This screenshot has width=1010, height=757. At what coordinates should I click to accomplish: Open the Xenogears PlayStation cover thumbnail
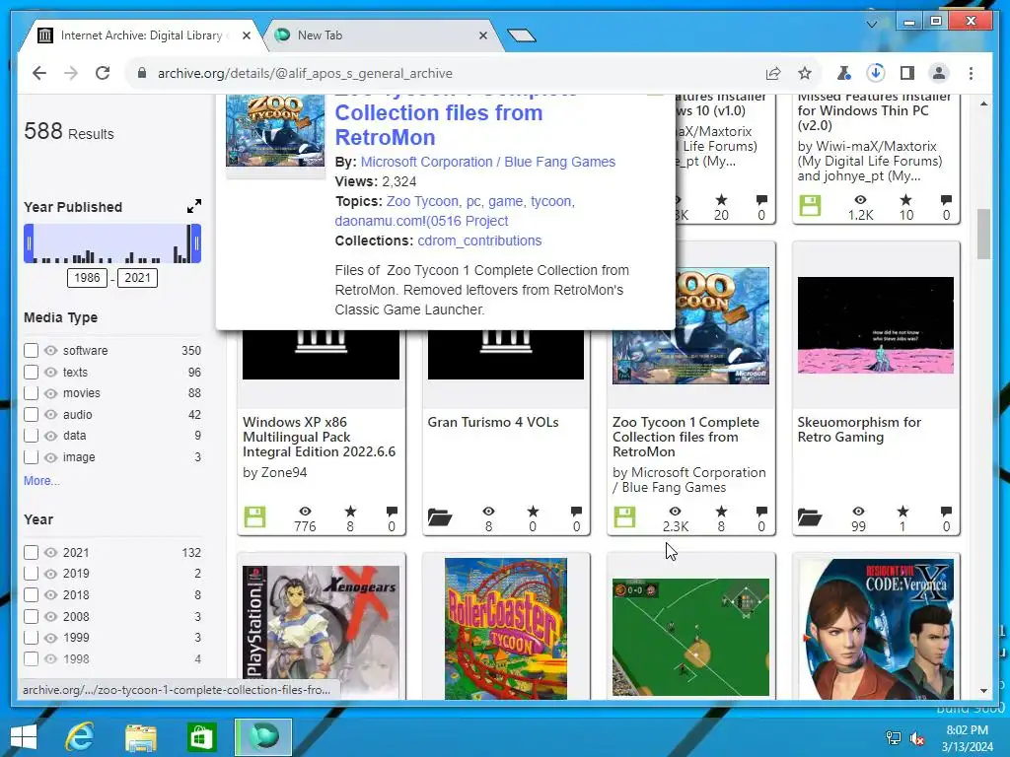(x=321, y=630)
